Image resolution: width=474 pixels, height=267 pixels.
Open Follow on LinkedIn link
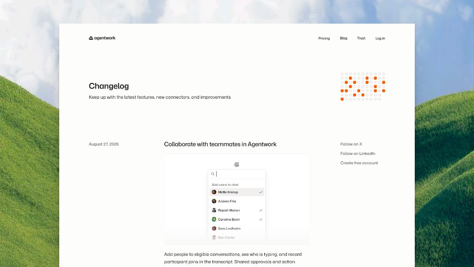point(358,153)
